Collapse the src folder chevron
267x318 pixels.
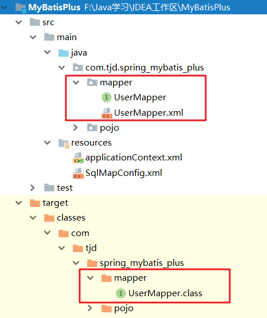click(19, 22)
